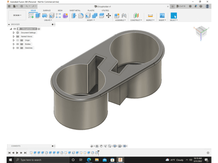
Task: Open the SELECT dropdown menu
Action: click(174, 20)
